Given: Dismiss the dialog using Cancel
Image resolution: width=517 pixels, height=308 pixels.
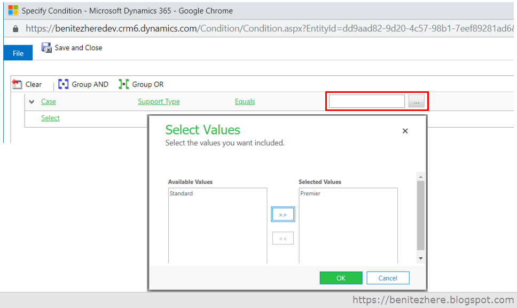Looking at the screenshot, I should click(388, 278).
